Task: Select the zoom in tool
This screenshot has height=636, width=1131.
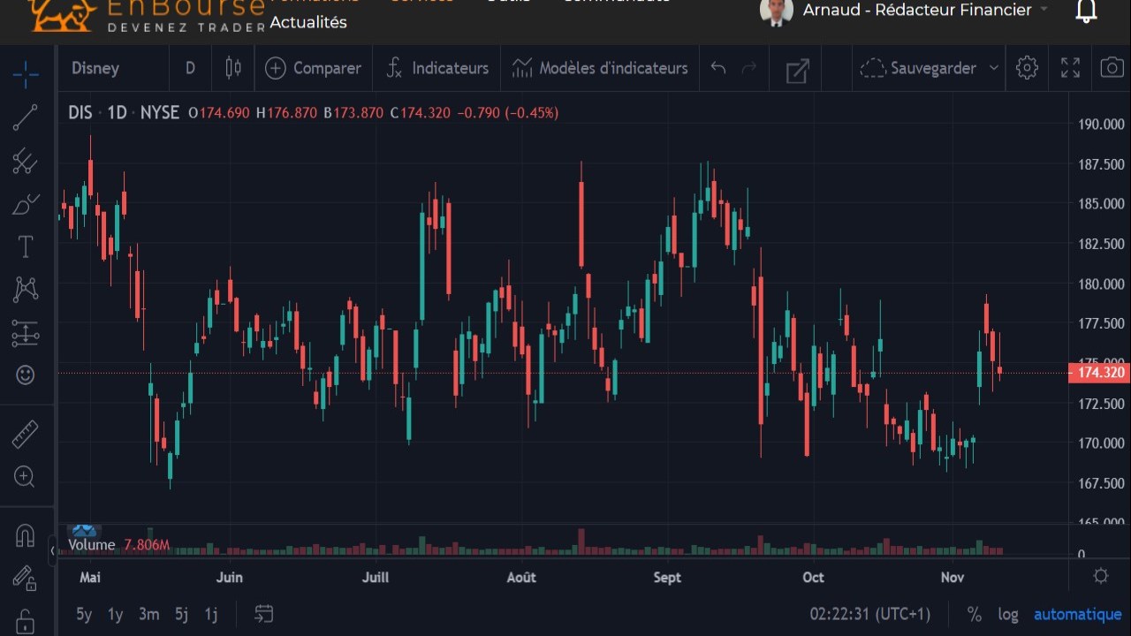Action: 26,477
